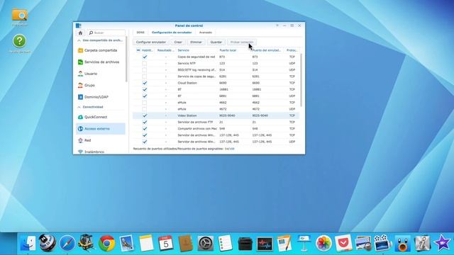Open the Red network settings
Screen dimensions: 454x255
click(x=101, y=140)
